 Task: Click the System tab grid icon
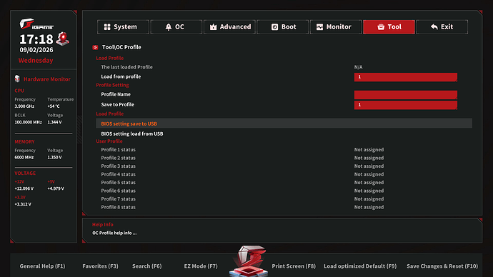[x=107, y=27]
